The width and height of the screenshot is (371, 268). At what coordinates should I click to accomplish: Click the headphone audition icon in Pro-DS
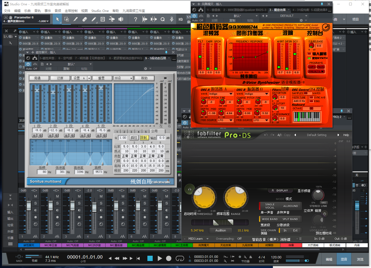[189, 189]
